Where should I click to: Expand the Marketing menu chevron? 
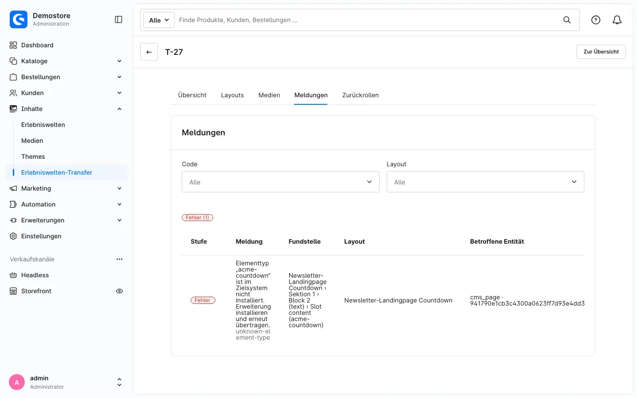click(119, 188)
